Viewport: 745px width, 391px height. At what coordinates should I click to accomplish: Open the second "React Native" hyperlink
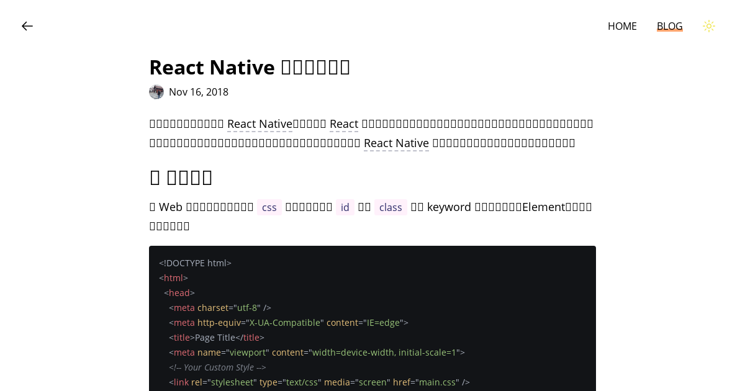click(x=396, y=143)
